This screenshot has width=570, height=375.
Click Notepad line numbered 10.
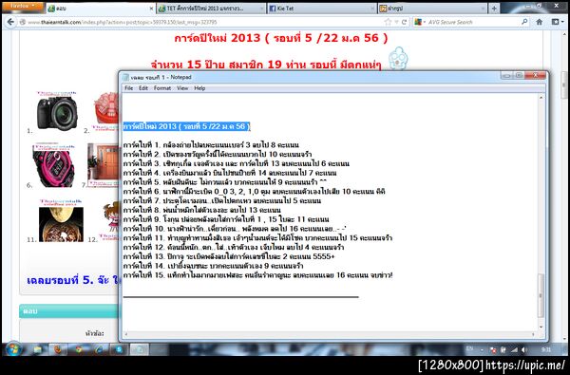click(235, 229)
